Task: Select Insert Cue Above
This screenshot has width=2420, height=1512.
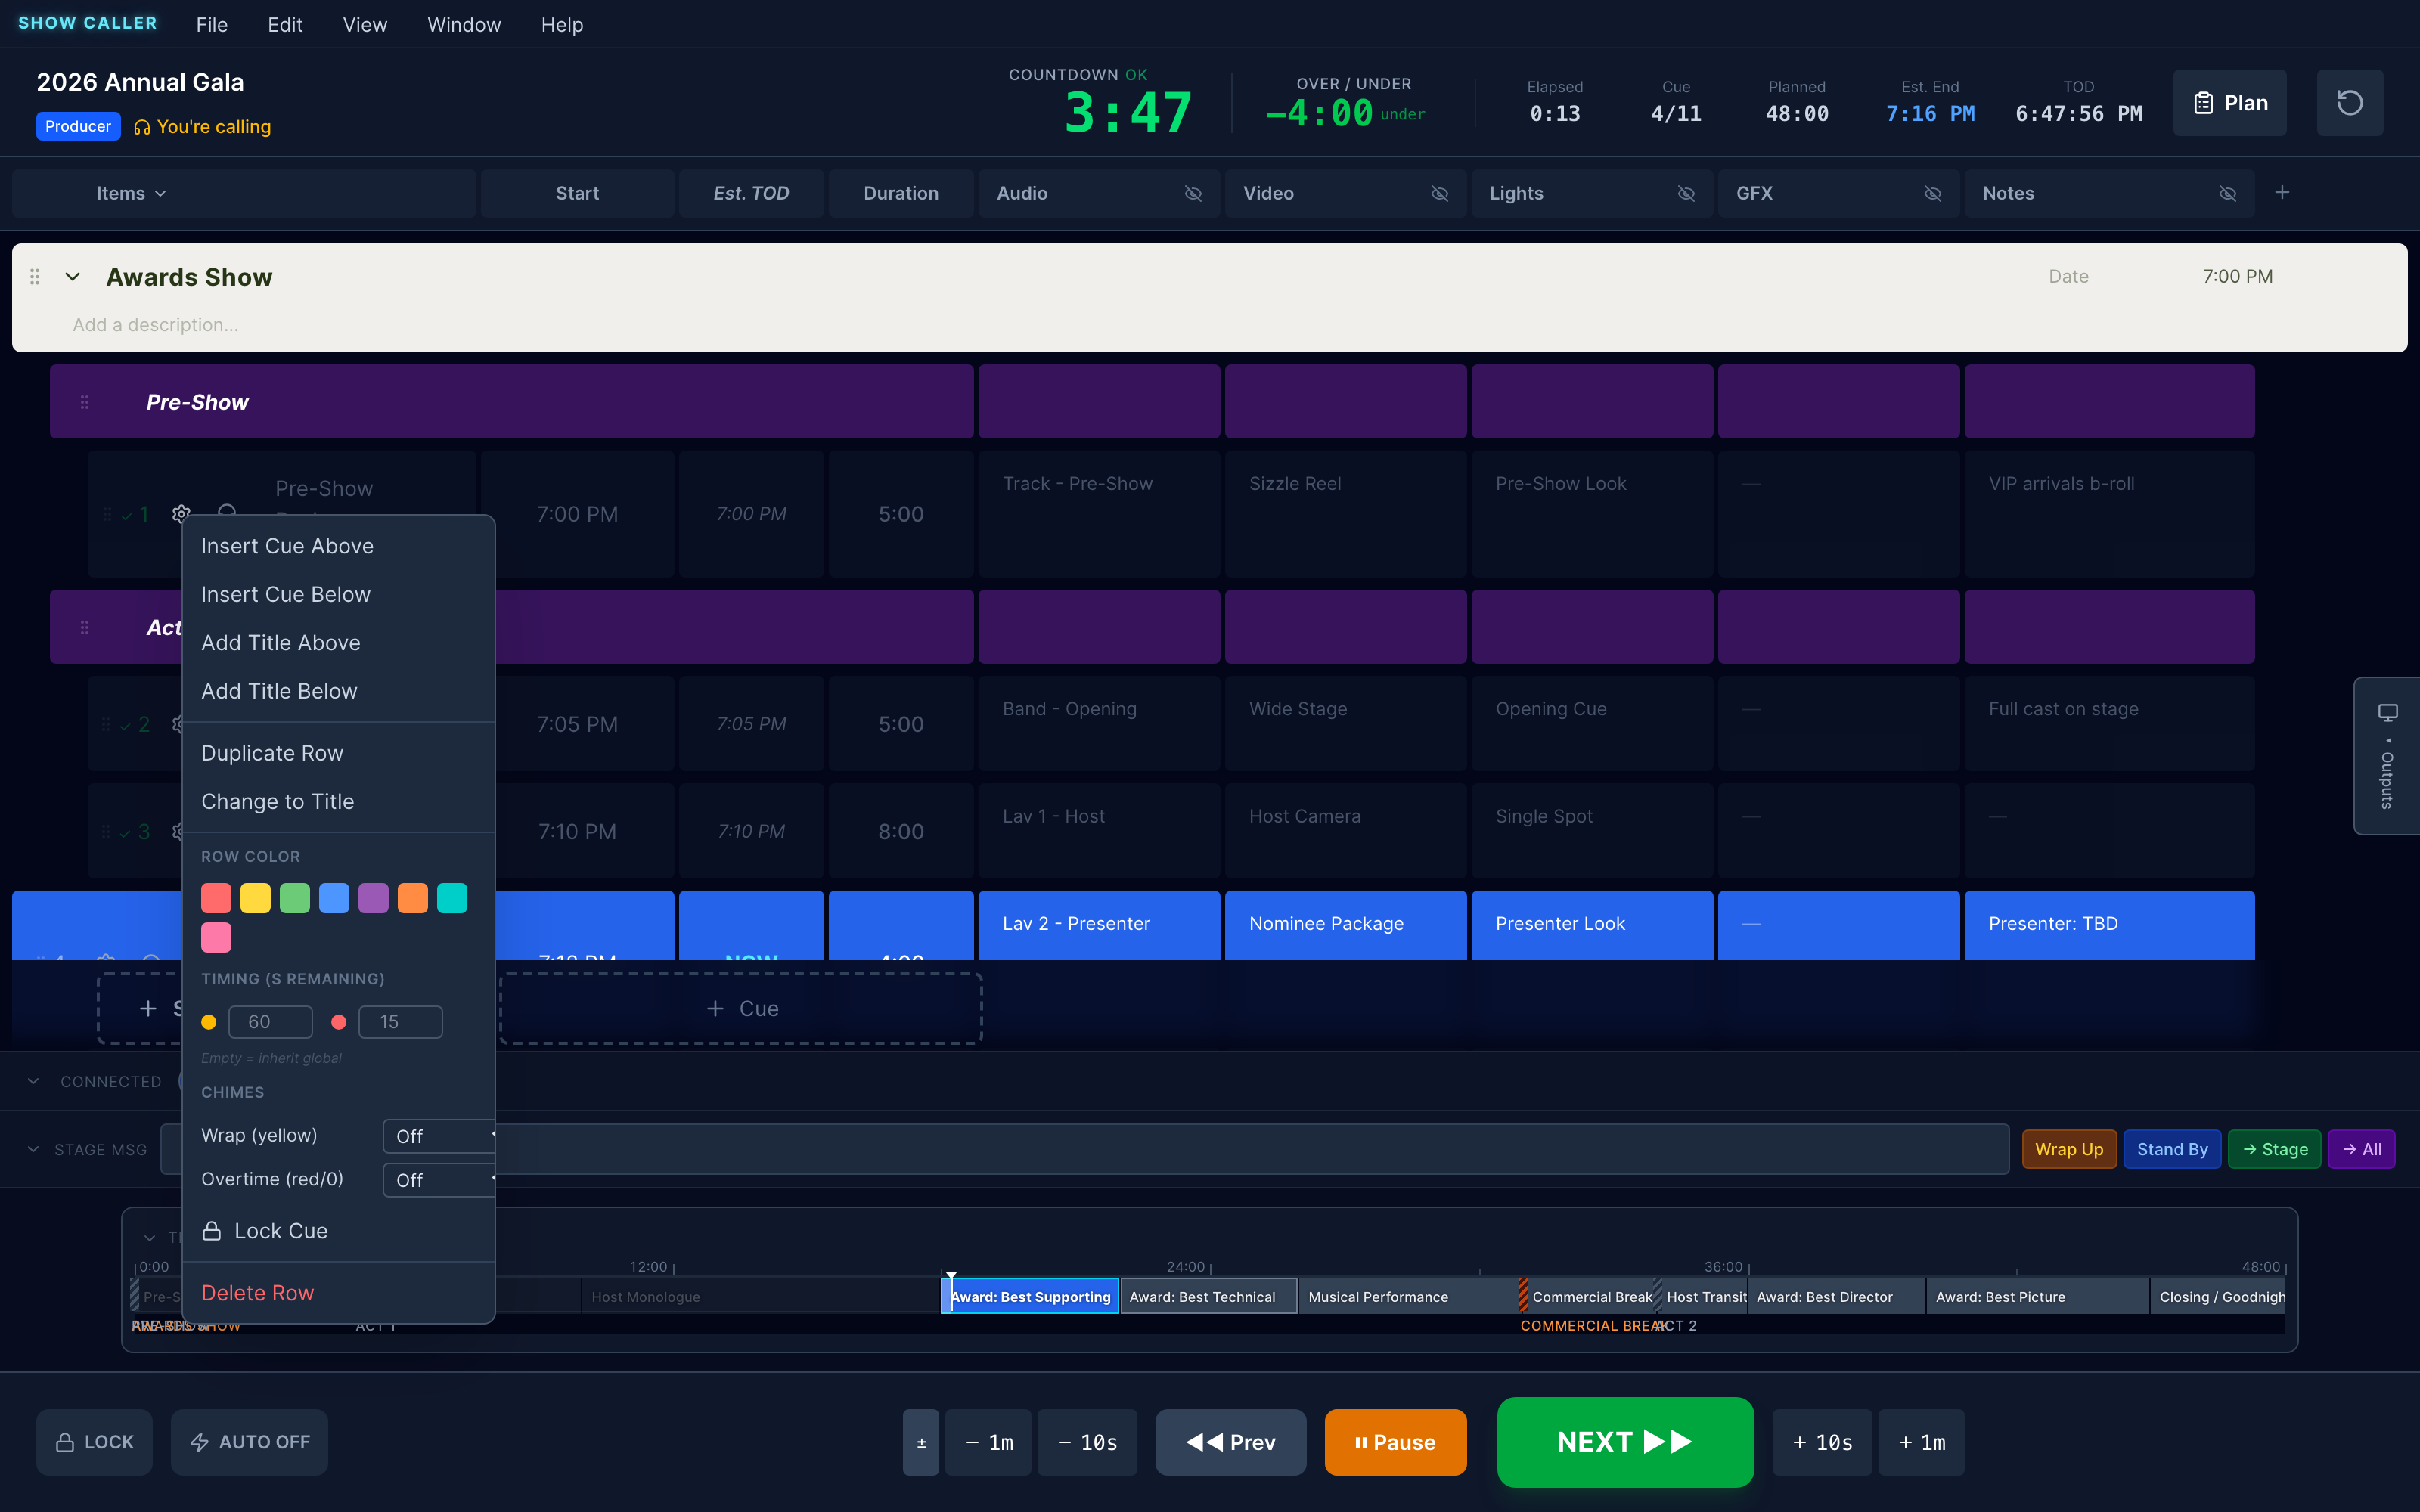Action: pos(338,546)
